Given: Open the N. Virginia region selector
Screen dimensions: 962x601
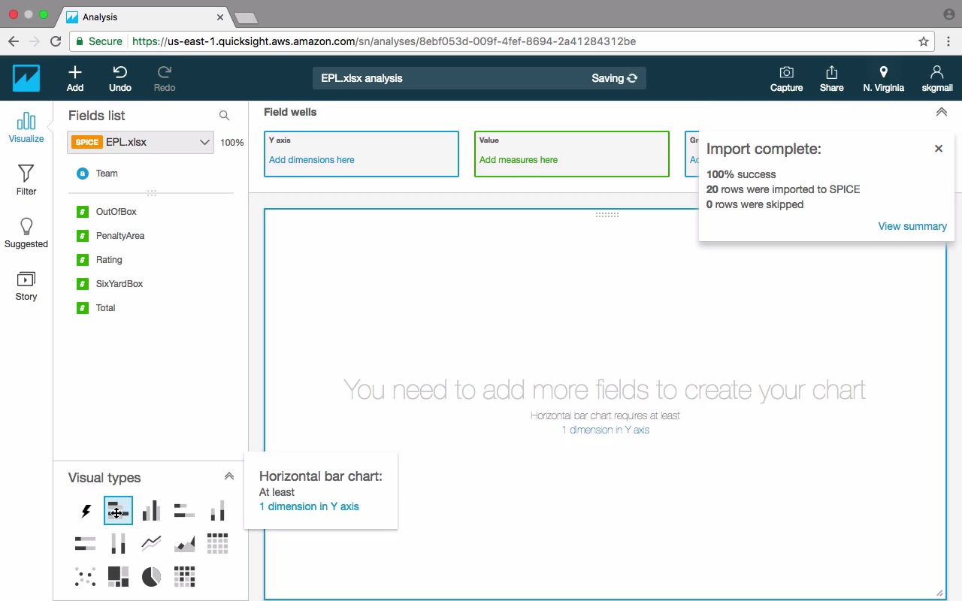Looking at the screenshot, I should click(884, 78).
